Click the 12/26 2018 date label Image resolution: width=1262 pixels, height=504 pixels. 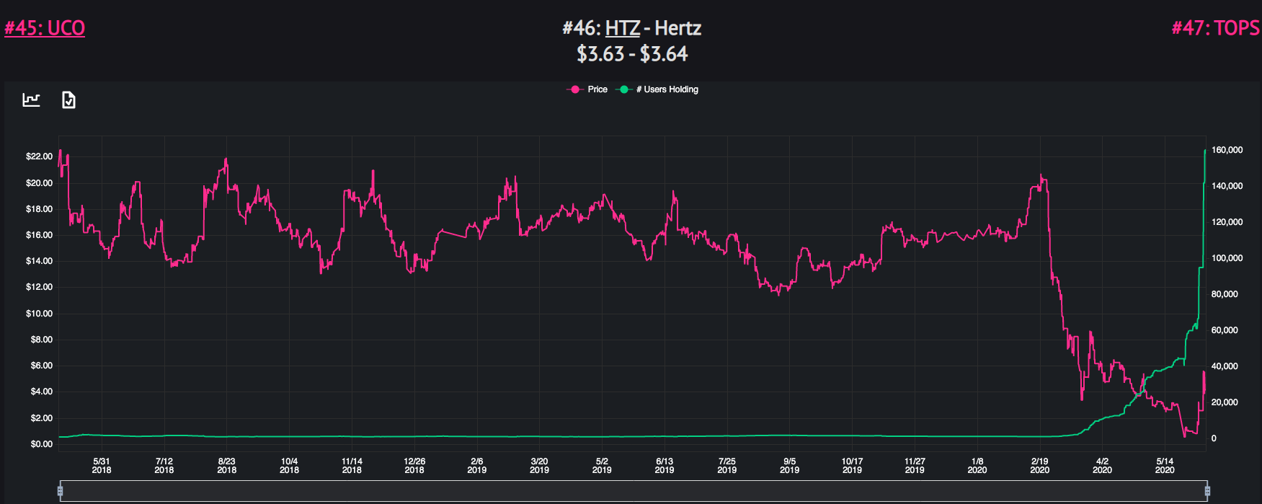(x=414, y=466)
